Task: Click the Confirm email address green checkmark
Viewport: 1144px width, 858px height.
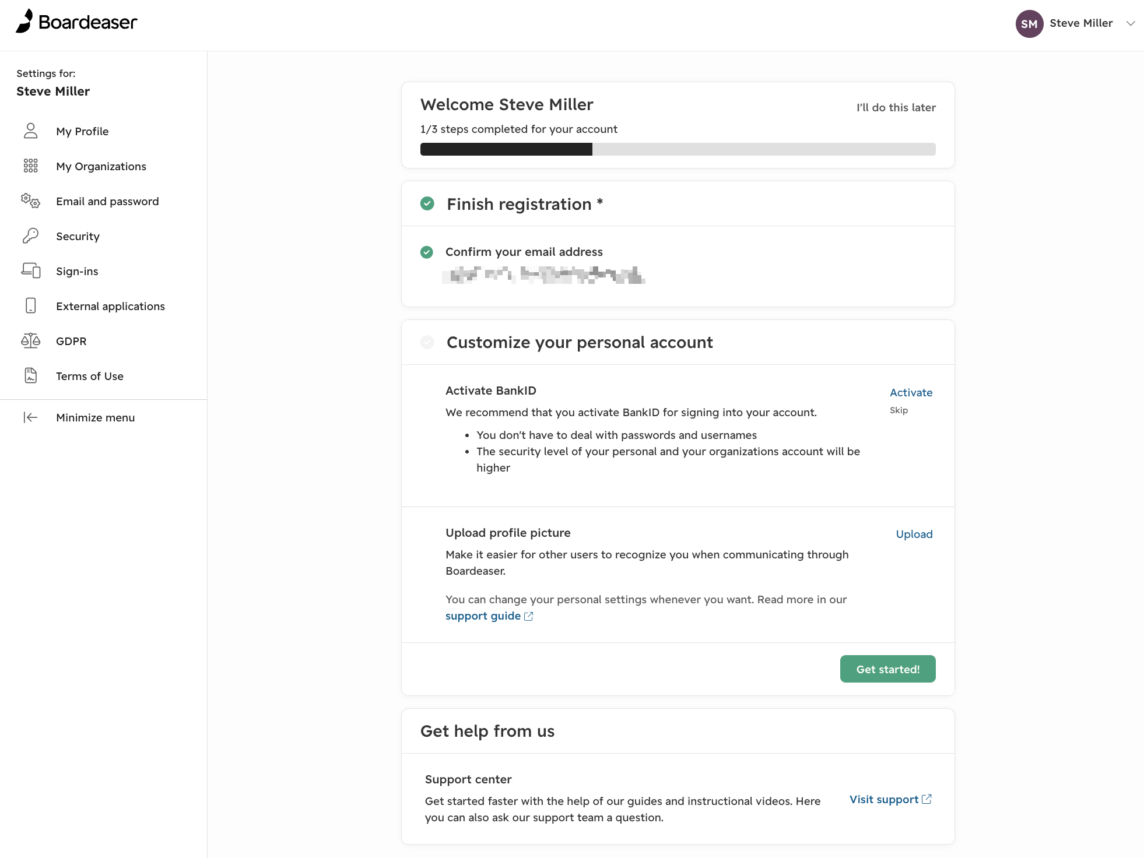Action: tap(427, 252)
